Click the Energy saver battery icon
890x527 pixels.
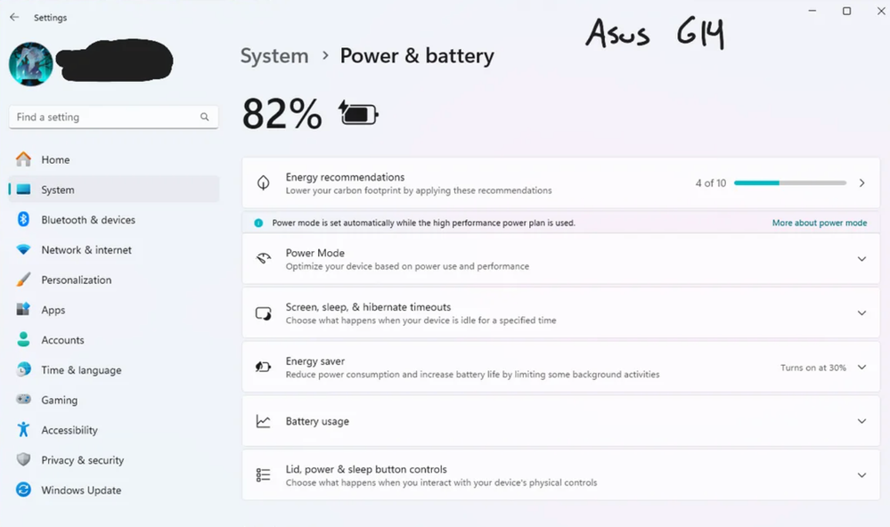(x=264, y=367)
